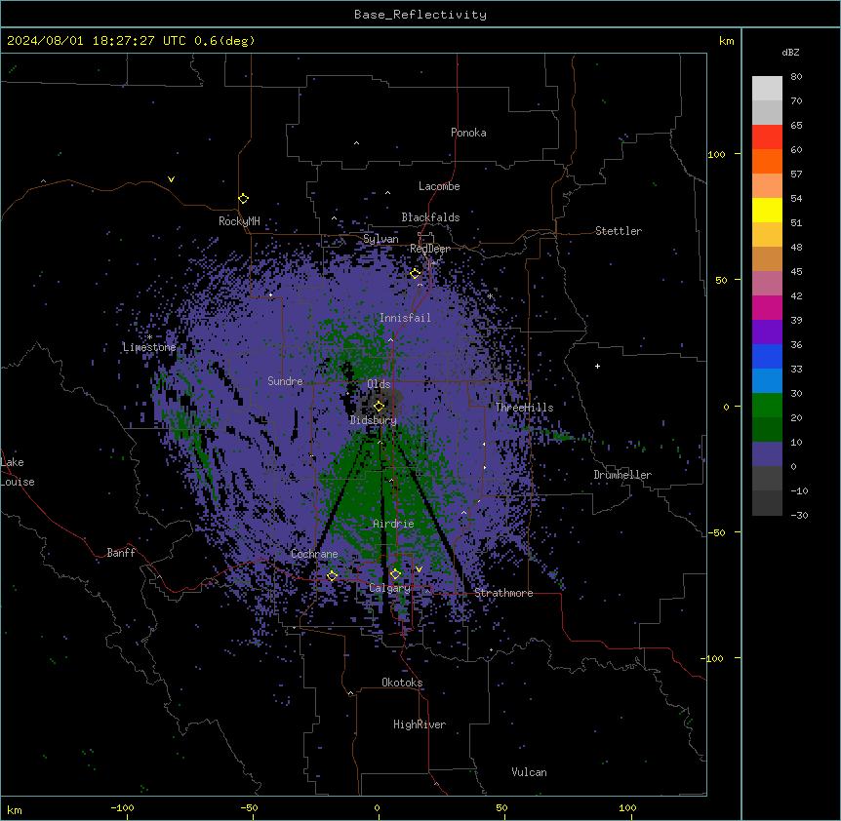
Task: Click the RockyMH label
Action: [x=239, y=220]
